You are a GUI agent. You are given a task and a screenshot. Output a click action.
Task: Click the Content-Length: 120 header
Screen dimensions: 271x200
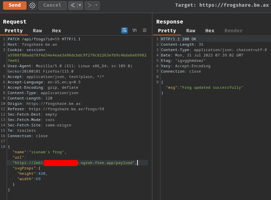30,98
